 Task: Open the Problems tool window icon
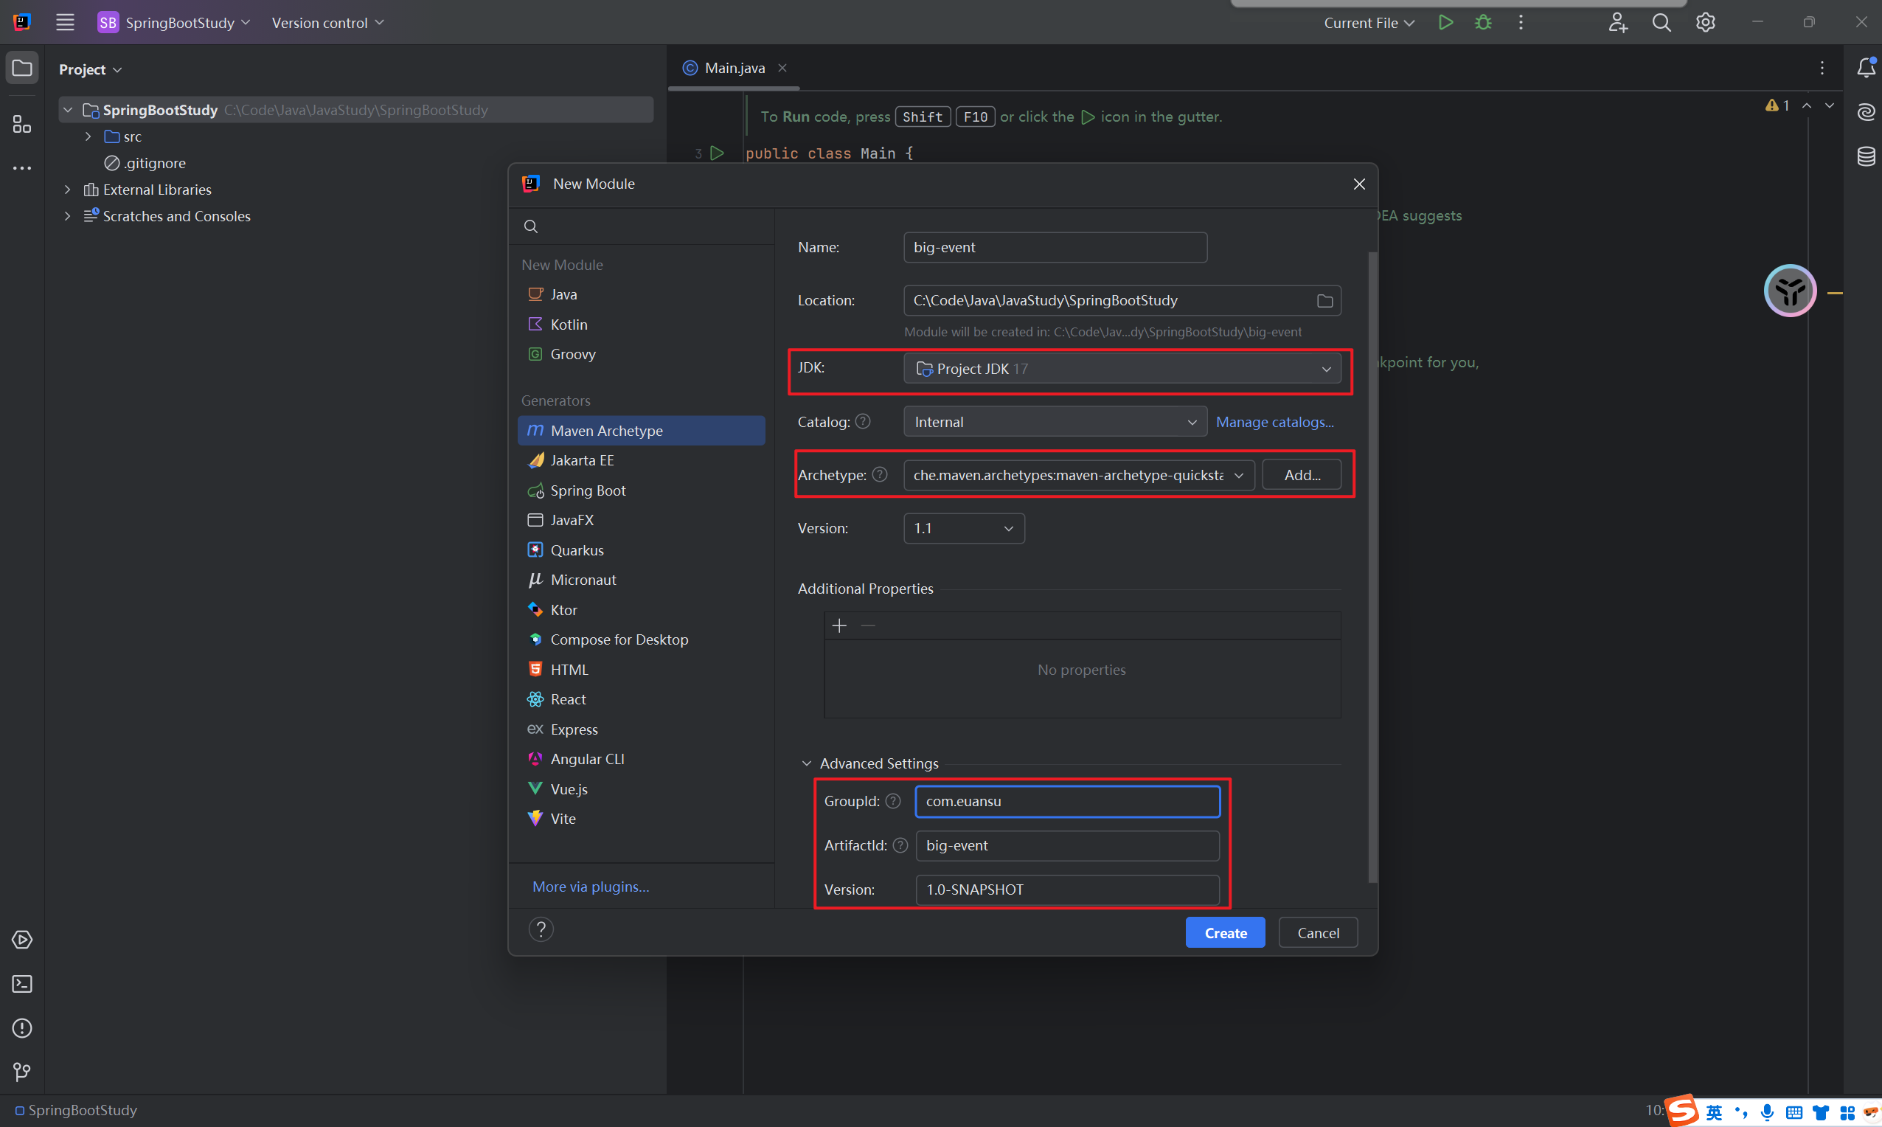pos(22,1027)
